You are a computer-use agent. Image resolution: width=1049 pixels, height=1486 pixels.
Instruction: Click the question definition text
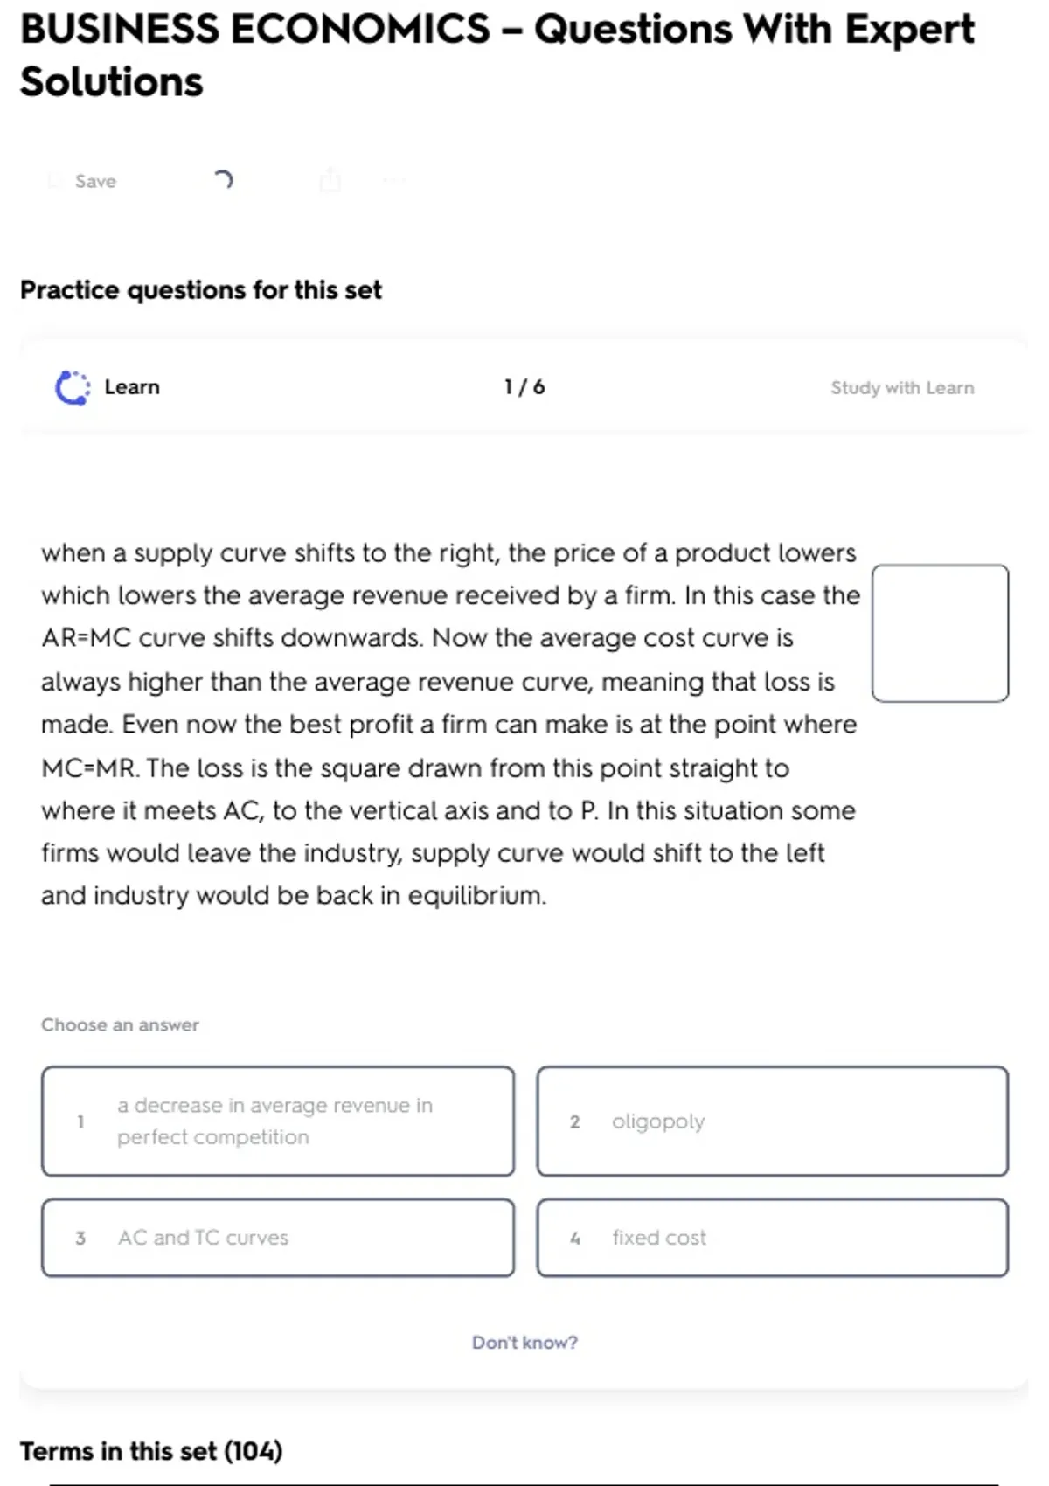(449, 724)
